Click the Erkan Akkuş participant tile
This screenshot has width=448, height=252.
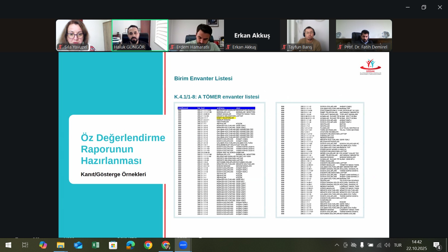(252, 35)
